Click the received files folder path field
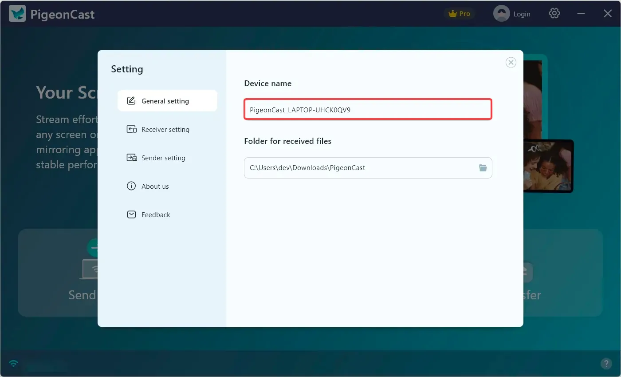Image resolution: width=621 pixels, height=377 pixels. (368, 168)
